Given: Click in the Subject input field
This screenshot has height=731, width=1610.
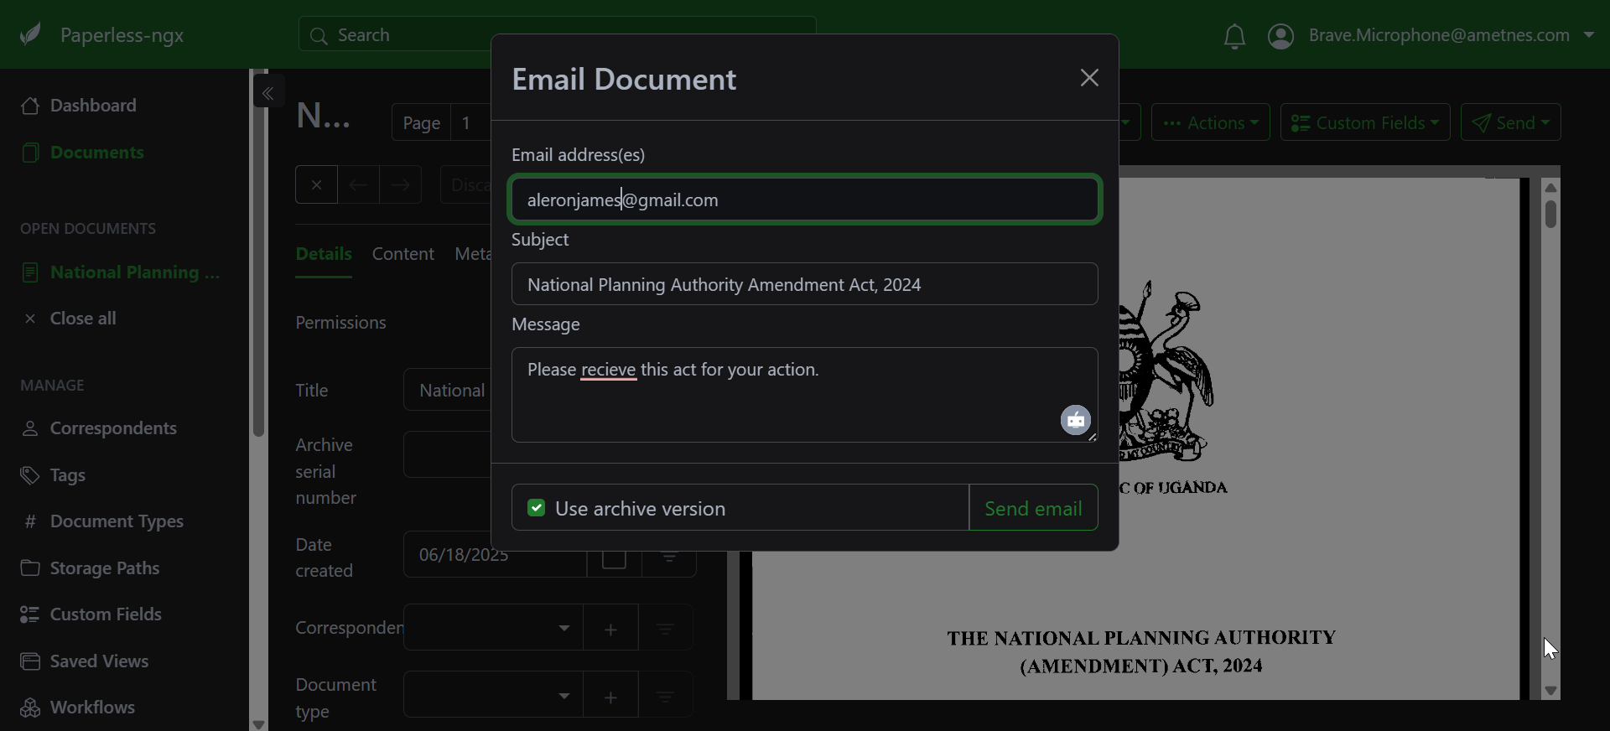Looking at the screenshot, I should tap(804, 285).
